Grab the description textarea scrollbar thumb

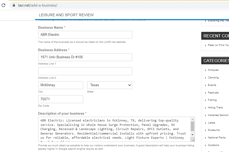coord(192,126)
